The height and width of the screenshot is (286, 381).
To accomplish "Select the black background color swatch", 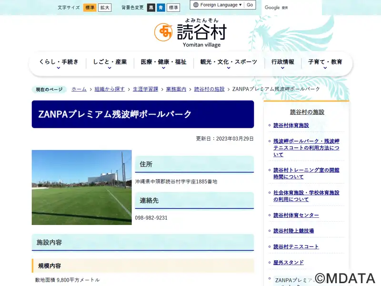I will click(x=151, y=8).
